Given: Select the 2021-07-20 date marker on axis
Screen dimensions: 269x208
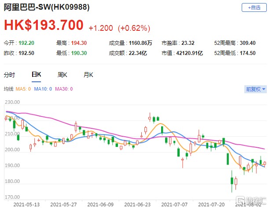Looking at the screenshot, I should pyautogui.click(x=211, y=204).
